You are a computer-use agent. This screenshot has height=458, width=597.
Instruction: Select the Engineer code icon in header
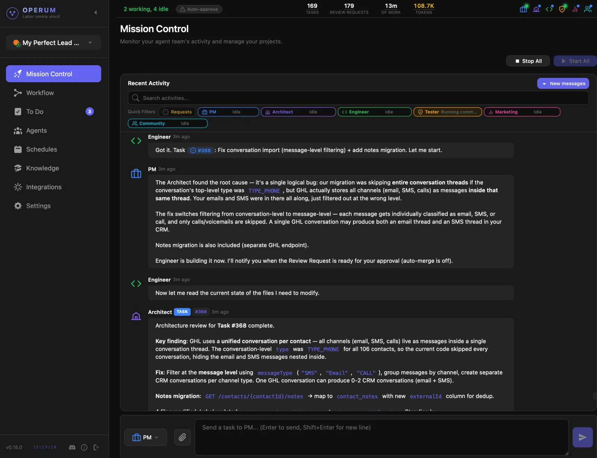(549, 9)
